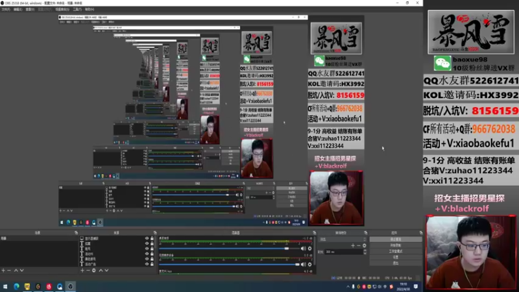
Task: Toggle the lock on the fourth text source
Action: [x=152, y=259]
